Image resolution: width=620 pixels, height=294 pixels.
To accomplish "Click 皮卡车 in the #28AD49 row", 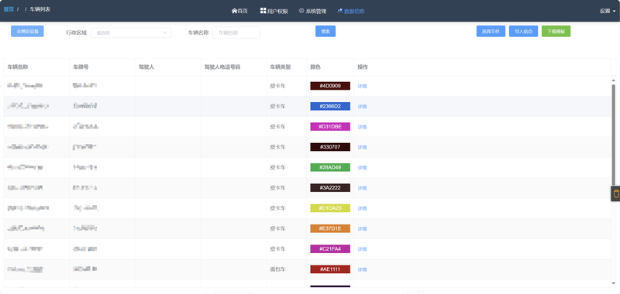I will coord(278,168).
